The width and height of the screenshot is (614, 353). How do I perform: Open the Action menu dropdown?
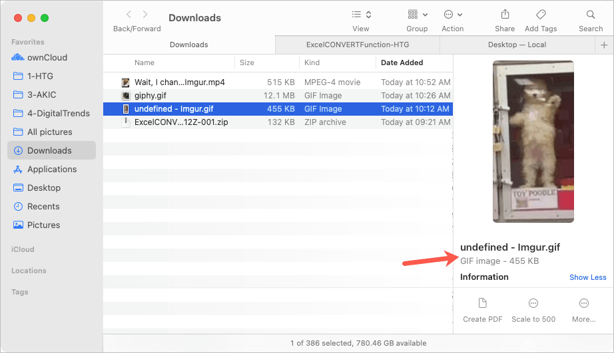pos(453,15)
